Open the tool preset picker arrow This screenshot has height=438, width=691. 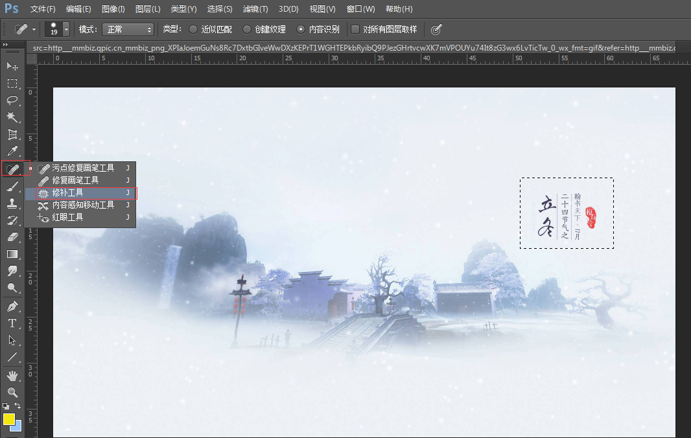[x=34, y=30]
